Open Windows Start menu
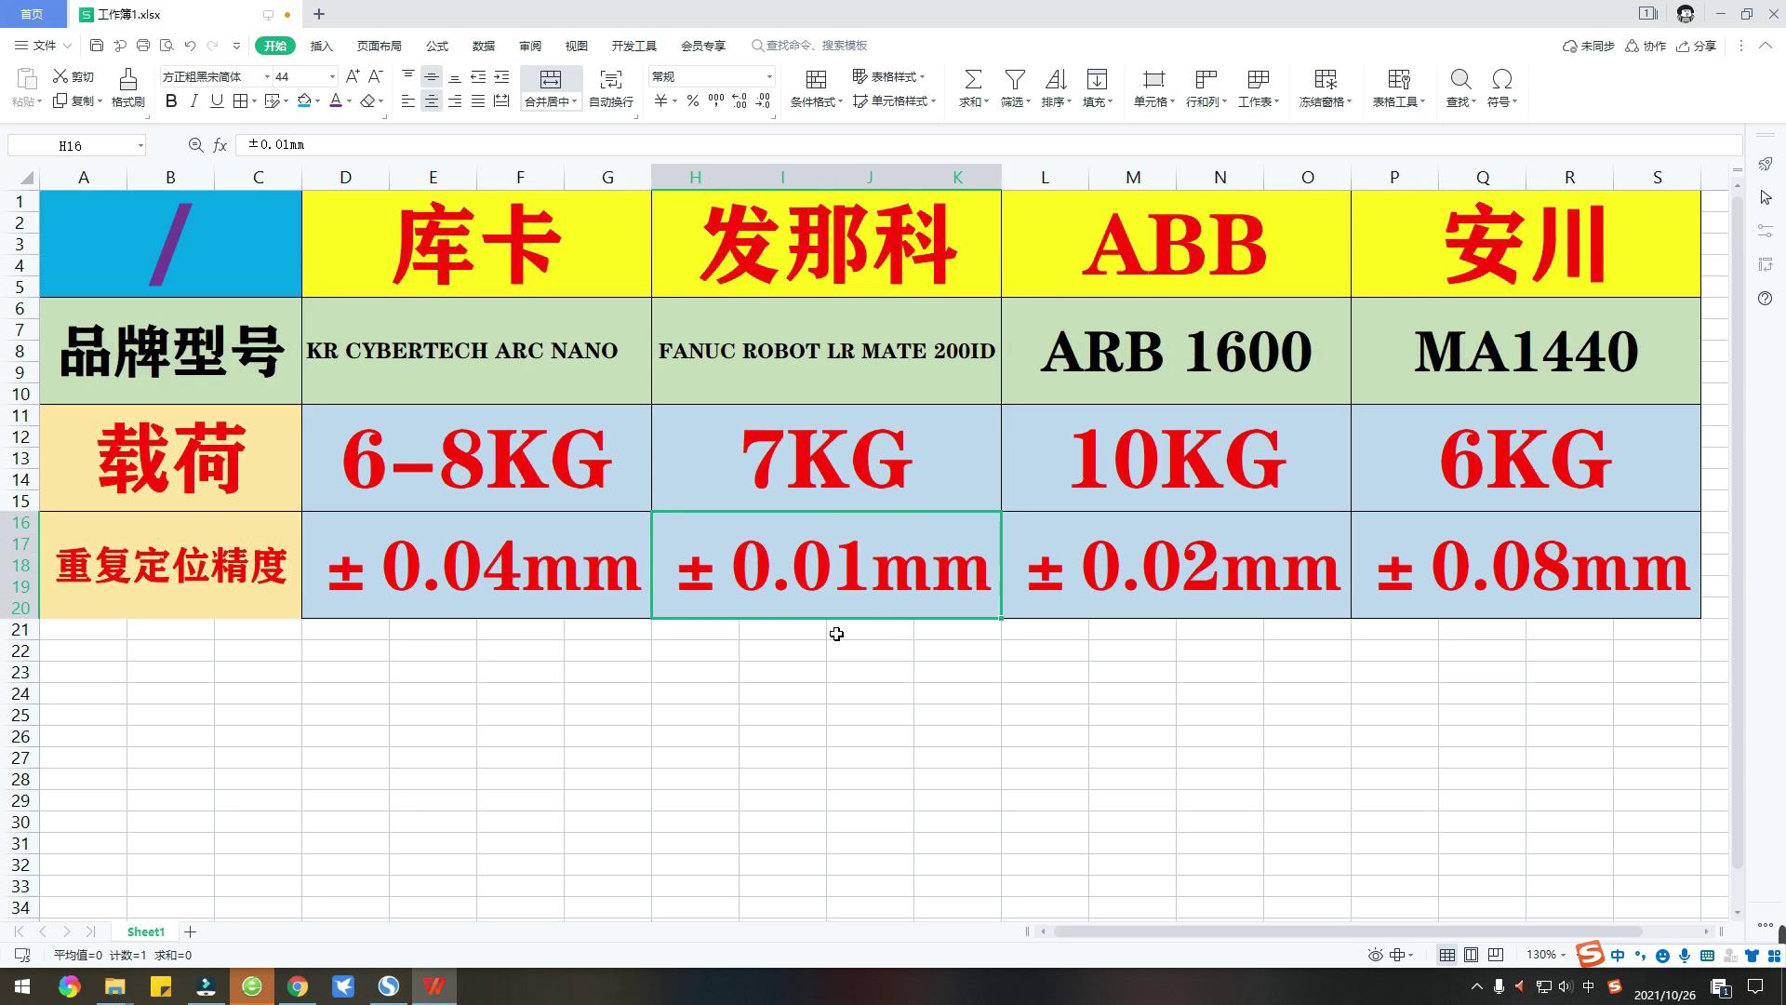Image resolution: width=1786 pixels, height=1005 pixels. [x=22, y=986]
